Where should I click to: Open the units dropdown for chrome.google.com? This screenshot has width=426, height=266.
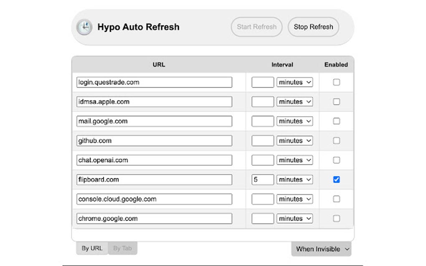(294, 218)
